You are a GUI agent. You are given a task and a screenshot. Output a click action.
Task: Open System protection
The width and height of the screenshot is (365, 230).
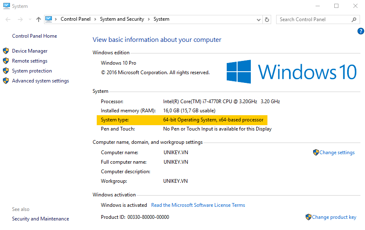coord(32,71)
